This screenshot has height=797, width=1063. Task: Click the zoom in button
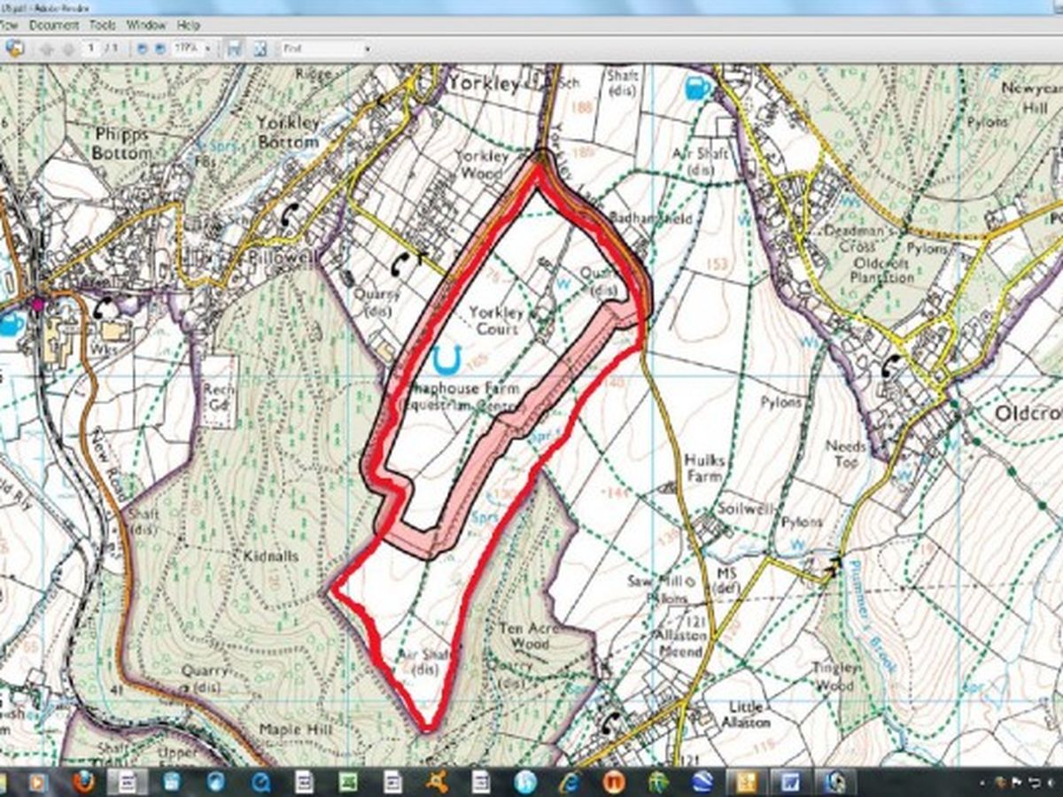coord(159,49)
